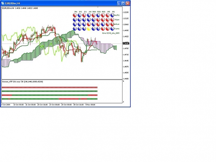This screenshot has height=162, width=216.
Task: Click the current price marker on price scale
Action: pyautogui.click(x=126, y=44)
